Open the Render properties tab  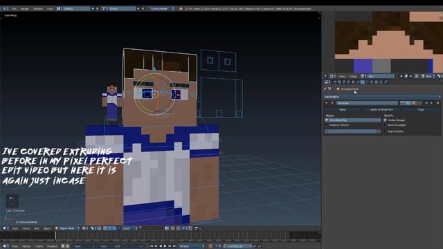pyautogui.click(x=335, y=82)
